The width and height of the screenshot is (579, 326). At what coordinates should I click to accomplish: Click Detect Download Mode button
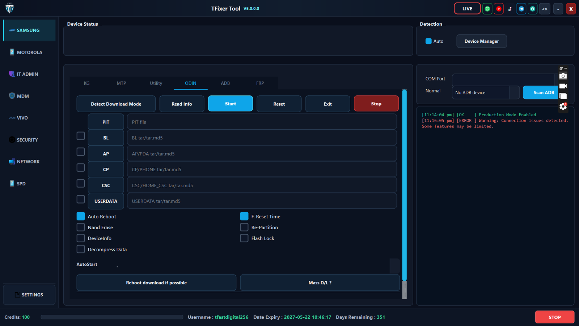click(116, 104)
